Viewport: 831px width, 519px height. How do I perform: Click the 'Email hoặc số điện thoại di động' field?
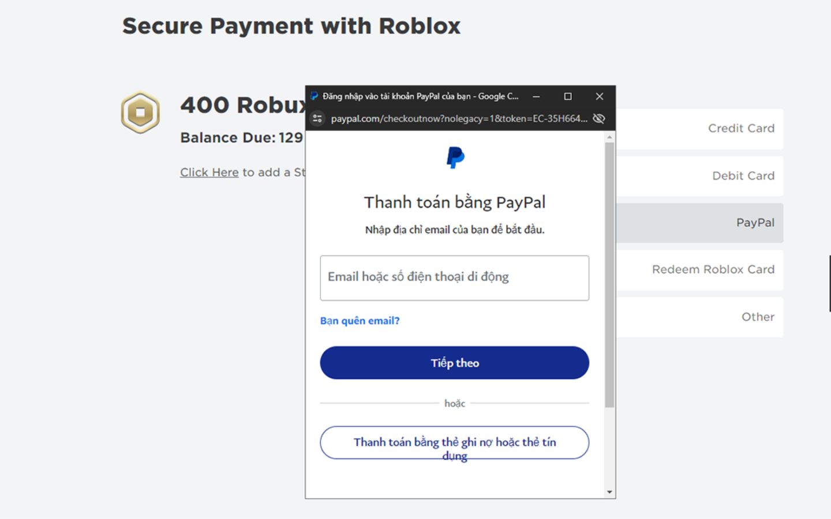click(454, 278)
